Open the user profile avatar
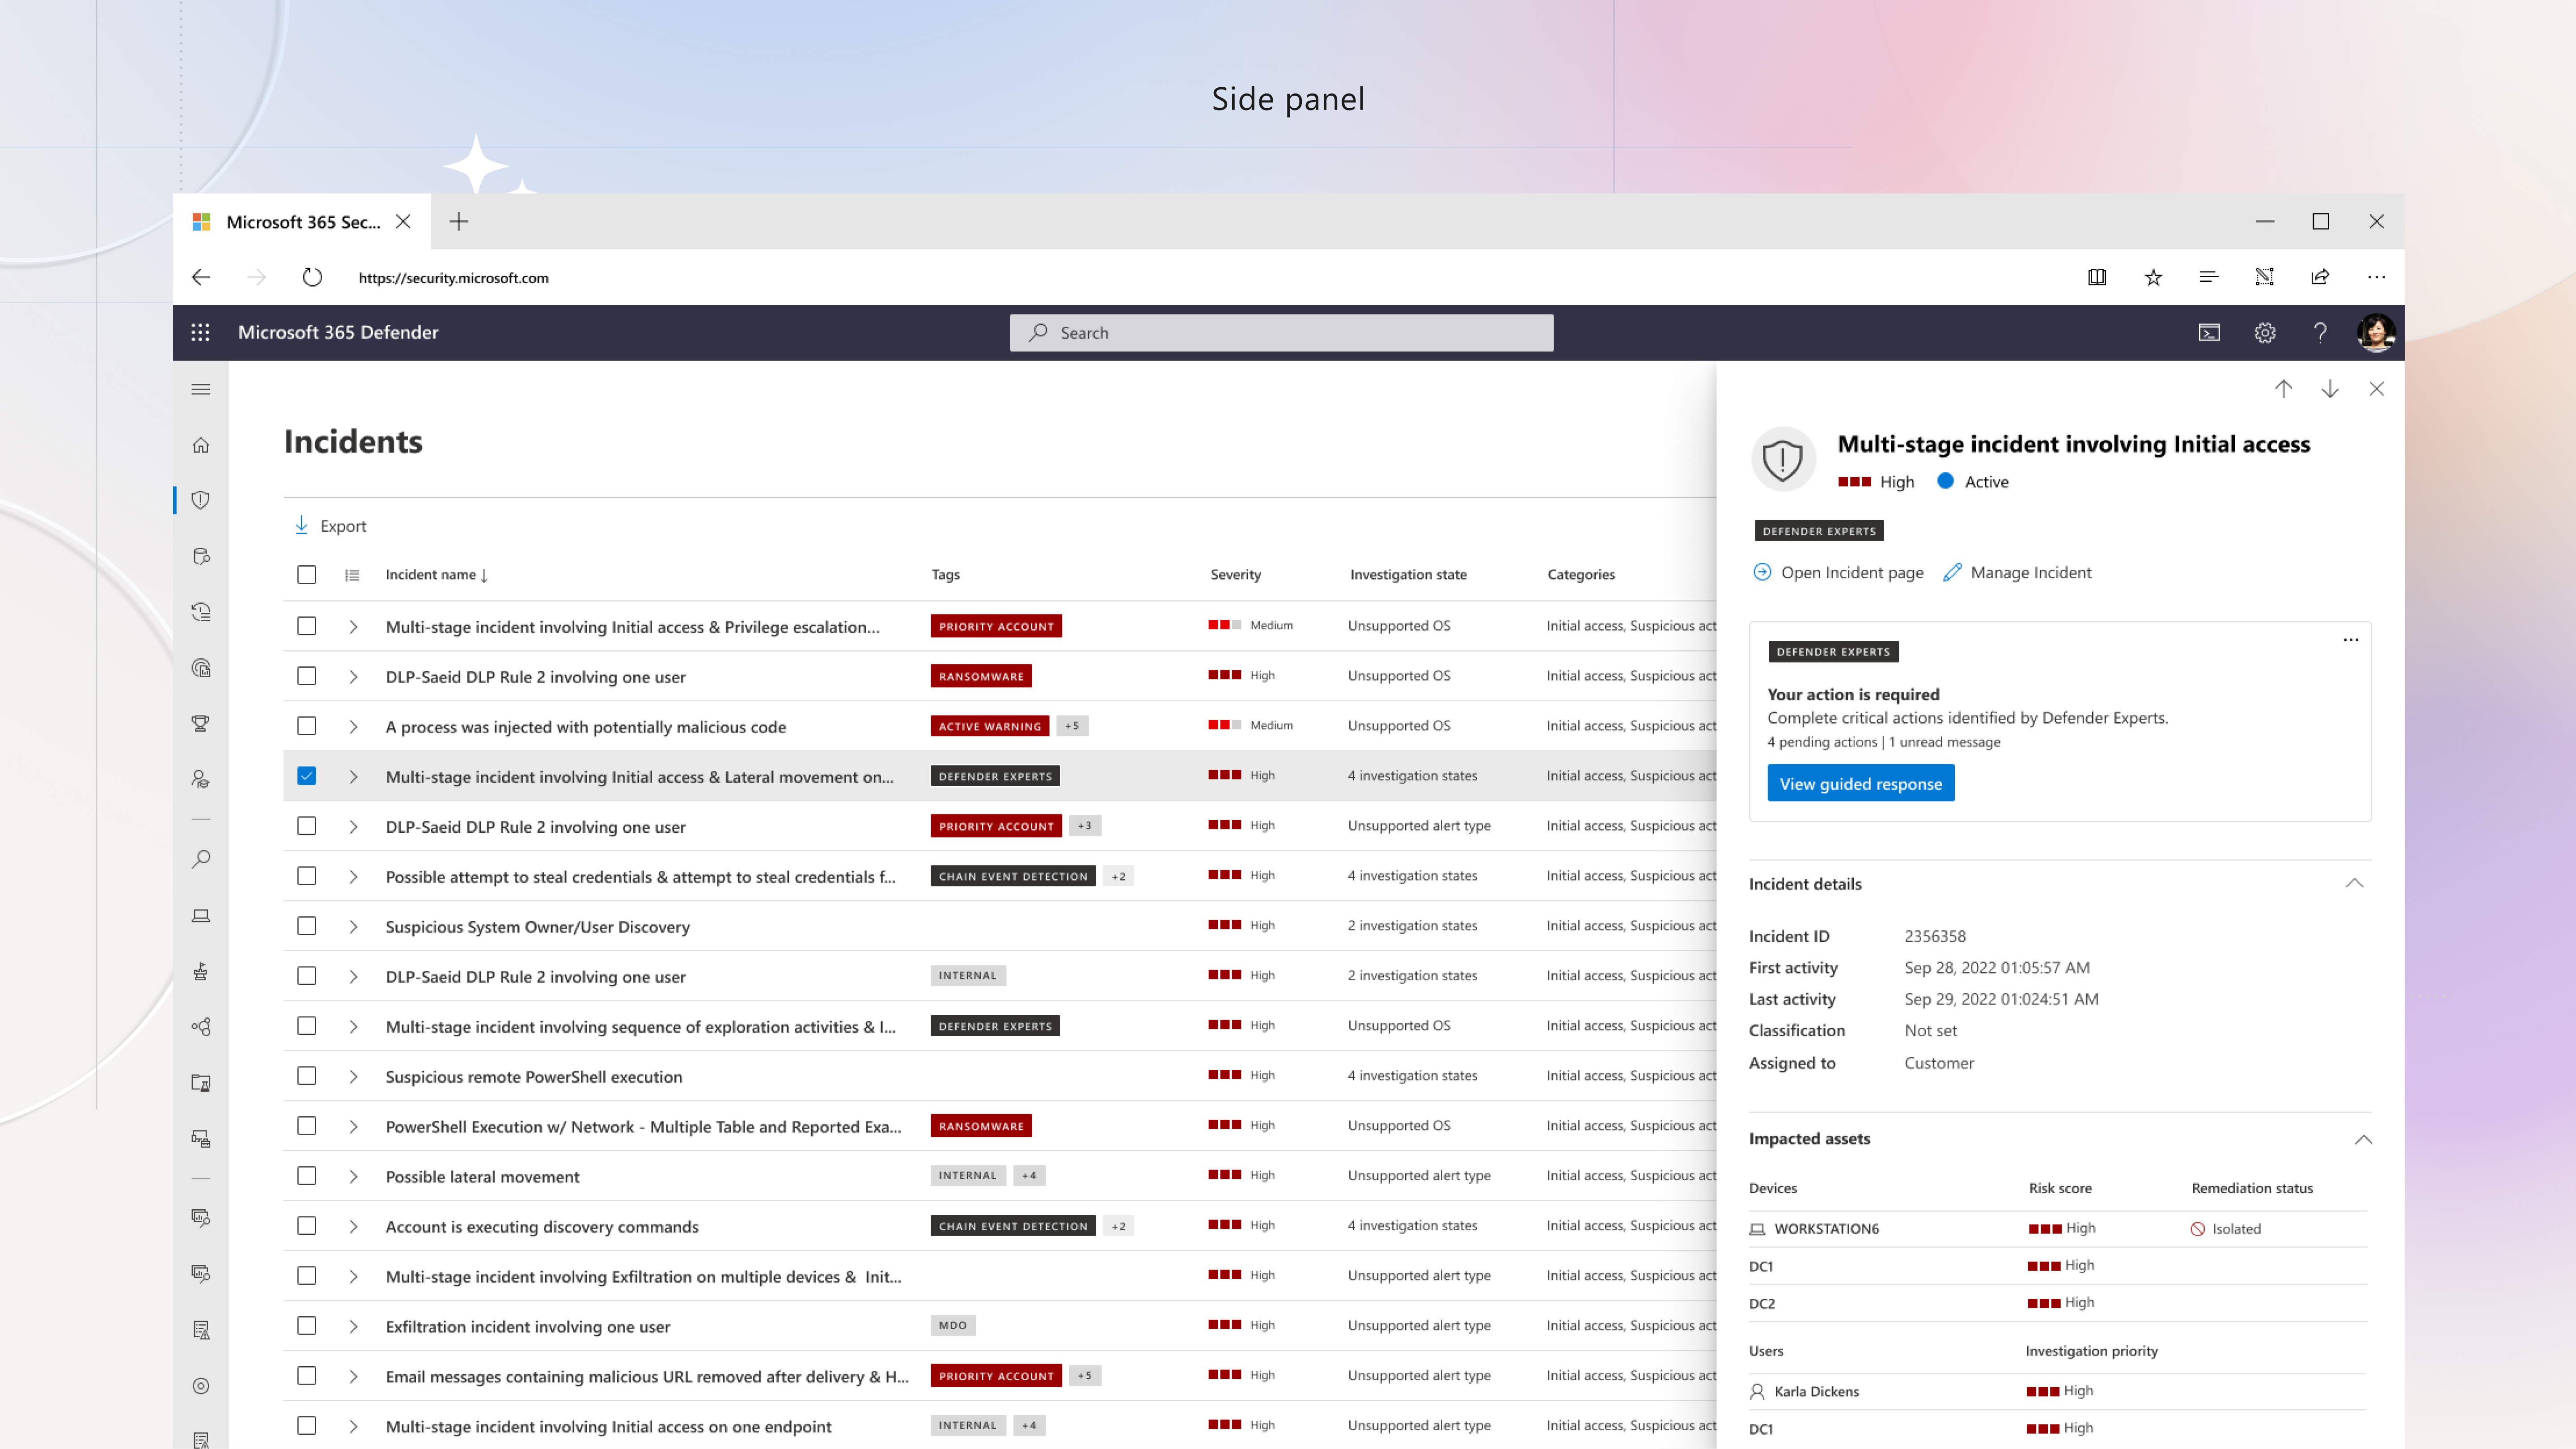 (x=2376, y=333)
